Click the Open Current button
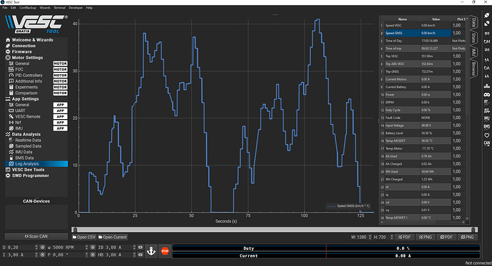Image resolution: width=492 pixels, height=266 pixels. click(x=113, y=237)
